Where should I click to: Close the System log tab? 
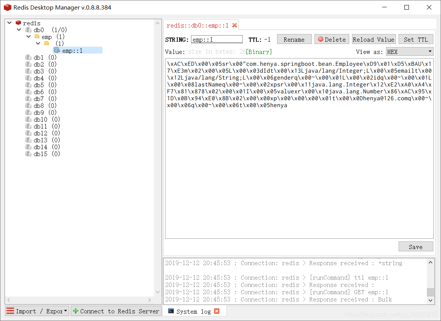pyautogui.click(x=217, y=311)
